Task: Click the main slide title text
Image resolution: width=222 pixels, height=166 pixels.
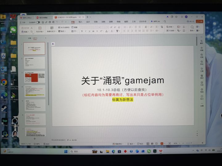Action: pos(123,81)
